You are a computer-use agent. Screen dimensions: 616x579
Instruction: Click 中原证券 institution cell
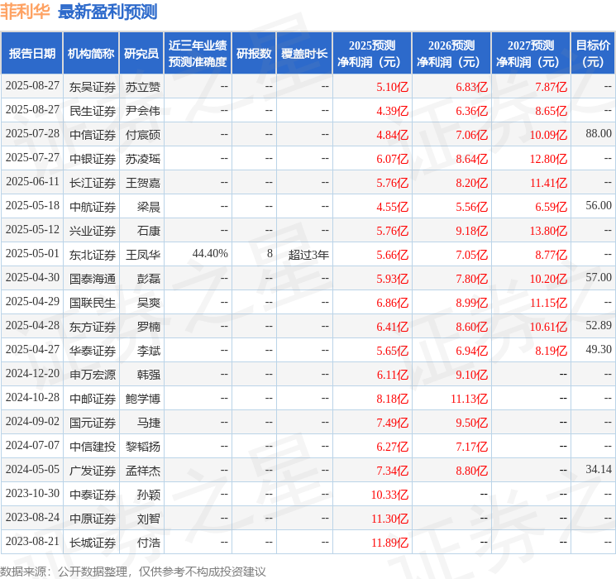[93, 519]
